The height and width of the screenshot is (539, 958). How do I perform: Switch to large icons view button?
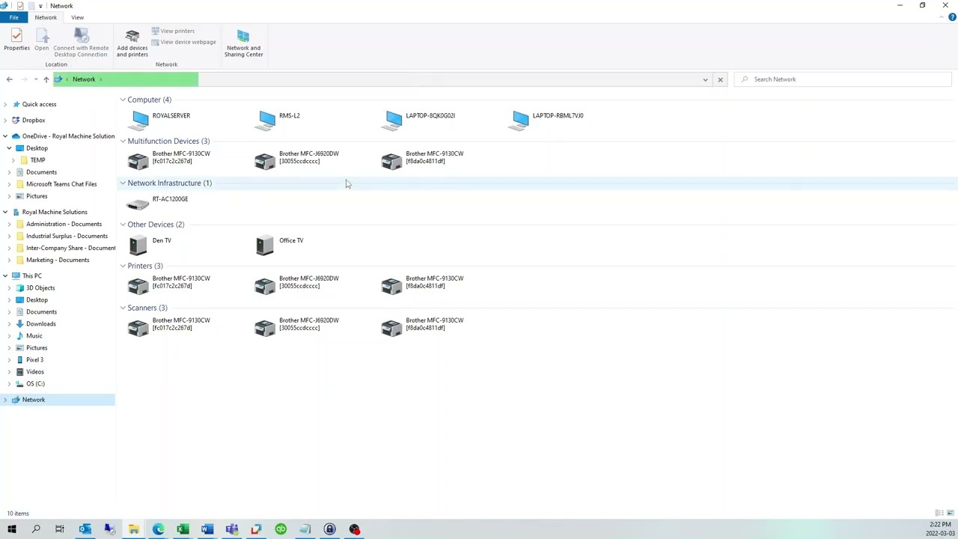click(951, 513)
